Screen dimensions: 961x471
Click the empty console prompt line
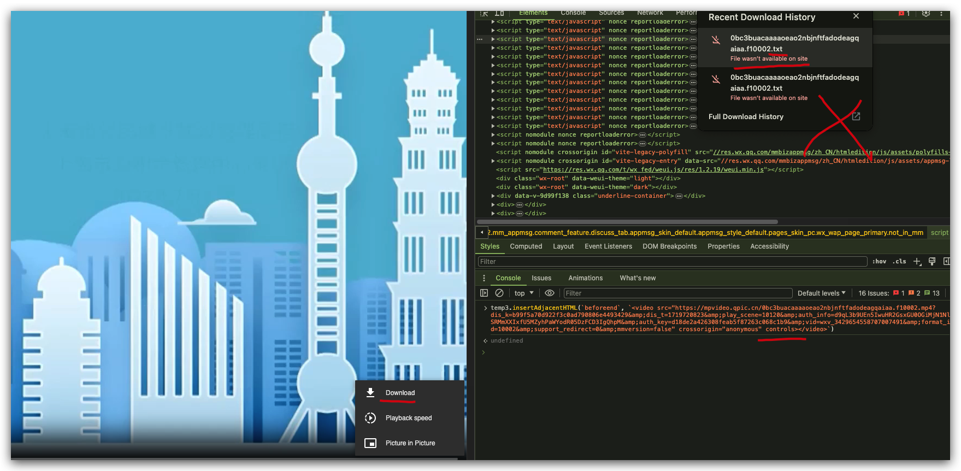pos(716,352)
